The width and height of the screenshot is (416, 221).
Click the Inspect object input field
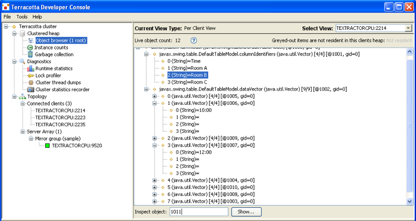click(198, 211)
